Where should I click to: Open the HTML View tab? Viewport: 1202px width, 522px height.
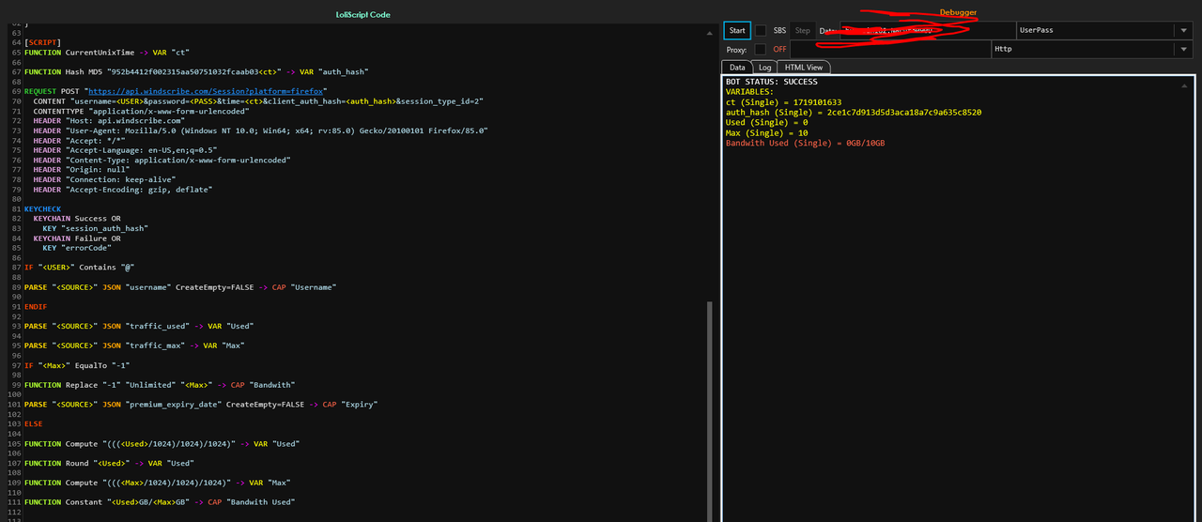tap(804, 68)
